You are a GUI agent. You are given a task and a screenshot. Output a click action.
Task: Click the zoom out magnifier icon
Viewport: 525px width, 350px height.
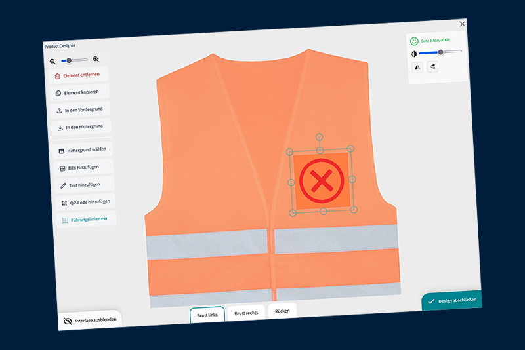point(53,62)
